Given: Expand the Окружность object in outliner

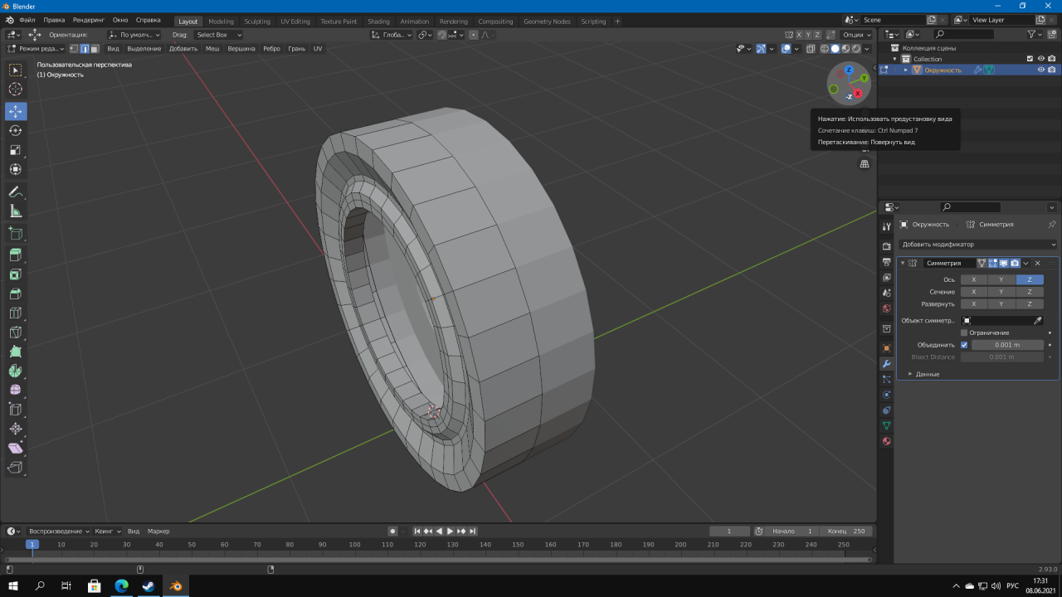Looking at the screenshot, I should 905,70.
